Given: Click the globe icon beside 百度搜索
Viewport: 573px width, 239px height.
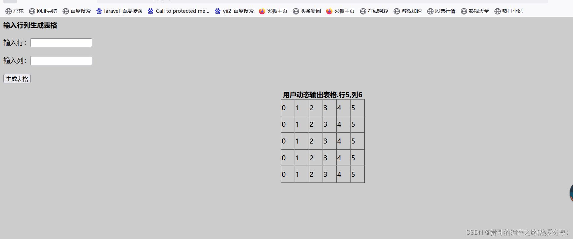Looking at the screenshot, I should tap(66, 11).
